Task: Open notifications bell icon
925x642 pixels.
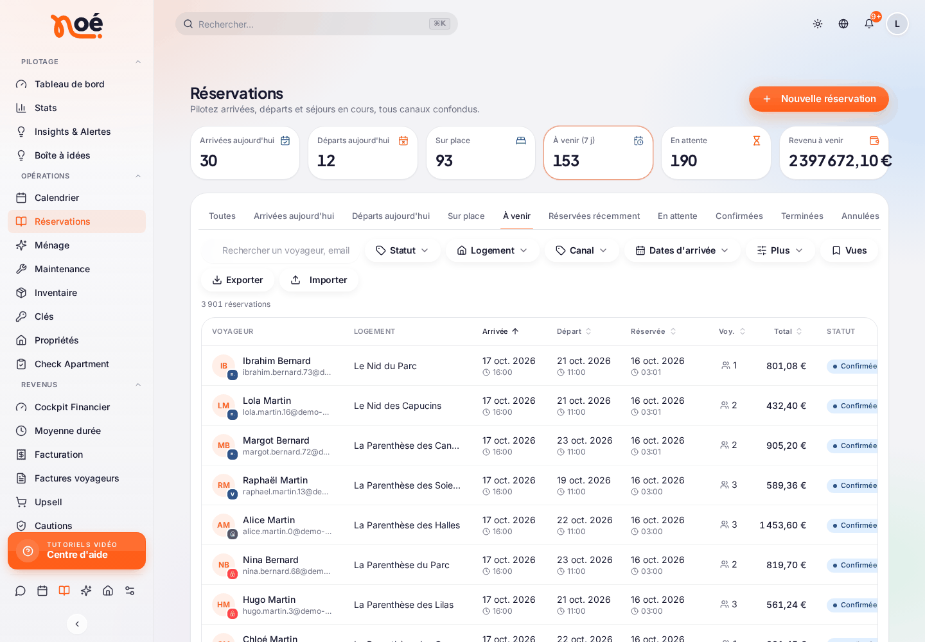Action: 869,24
